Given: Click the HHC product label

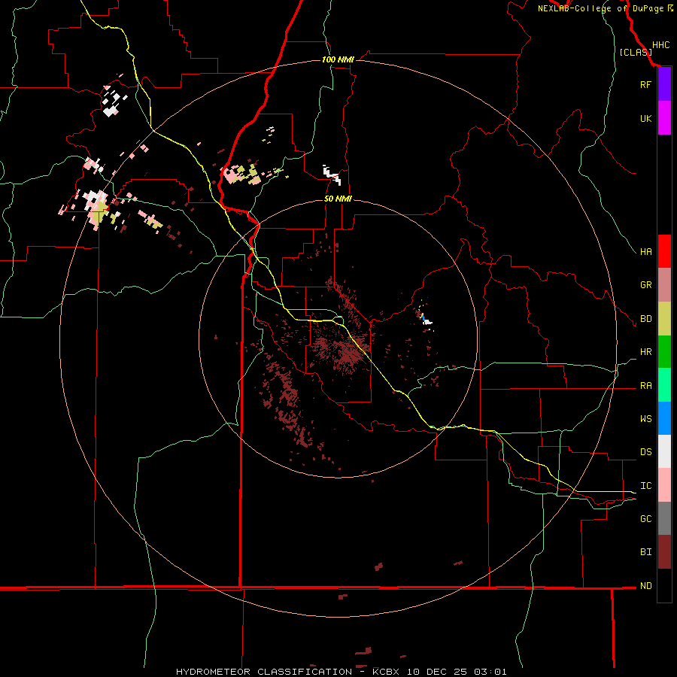Looking at the screenshot, I should tap(661, 45).
